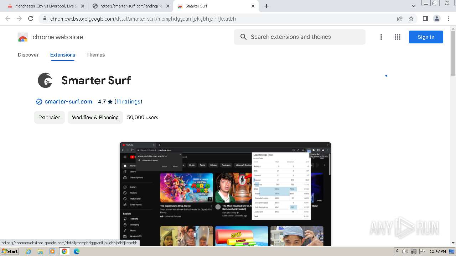Image resolution: width=456 pixels, height=256 pixels.
Task: Reload the current page
Action: 31,18
